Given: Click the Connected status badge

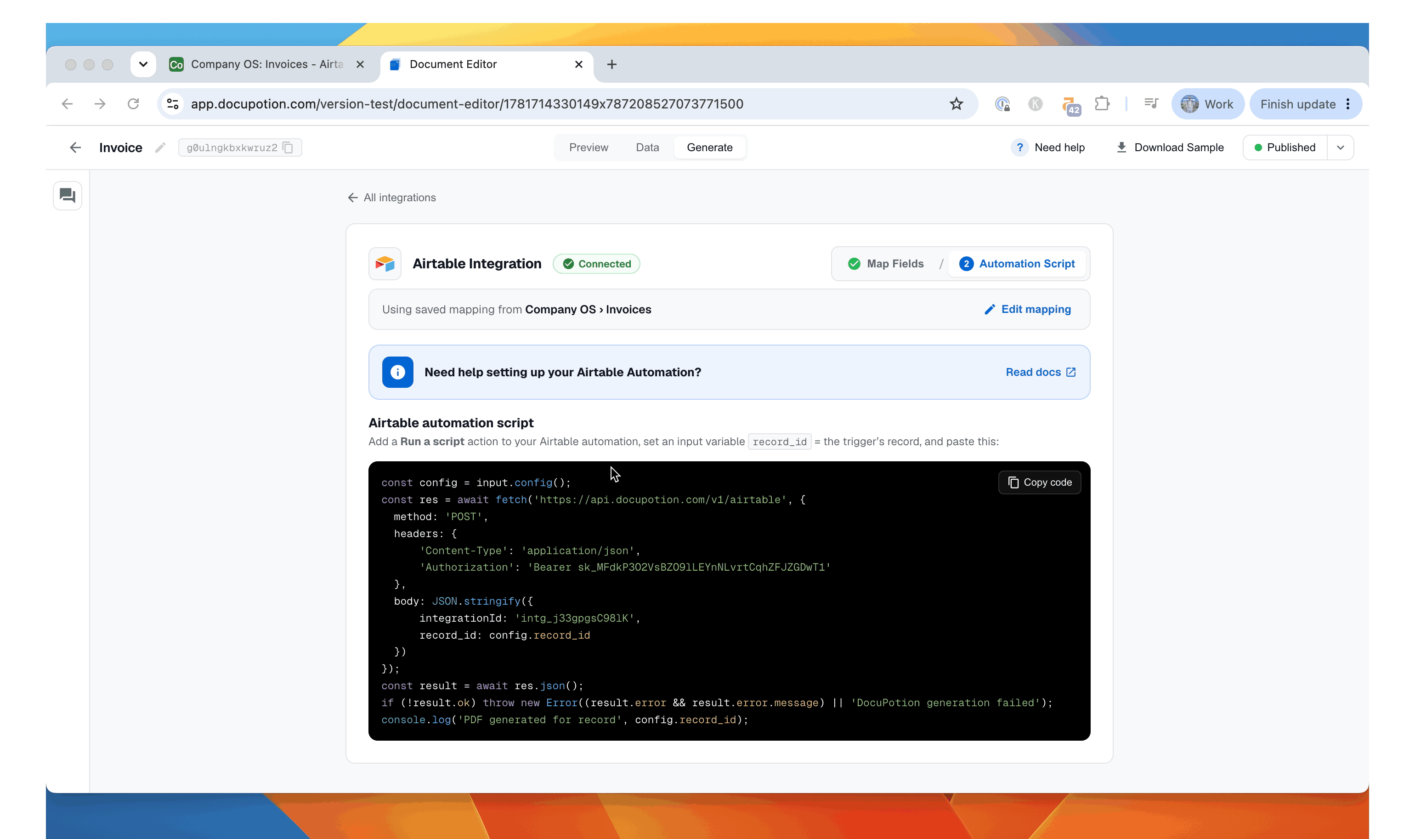Looking at the screenshot, I should click(x=596, y=263).
